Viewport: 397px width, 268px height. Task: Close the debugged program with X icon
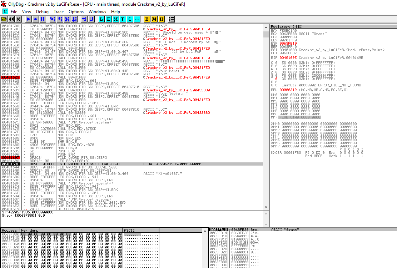(19, 19)
